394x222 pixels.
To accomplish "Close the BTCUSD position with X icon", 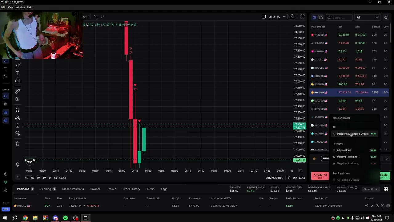I will (x=388, y=206).
